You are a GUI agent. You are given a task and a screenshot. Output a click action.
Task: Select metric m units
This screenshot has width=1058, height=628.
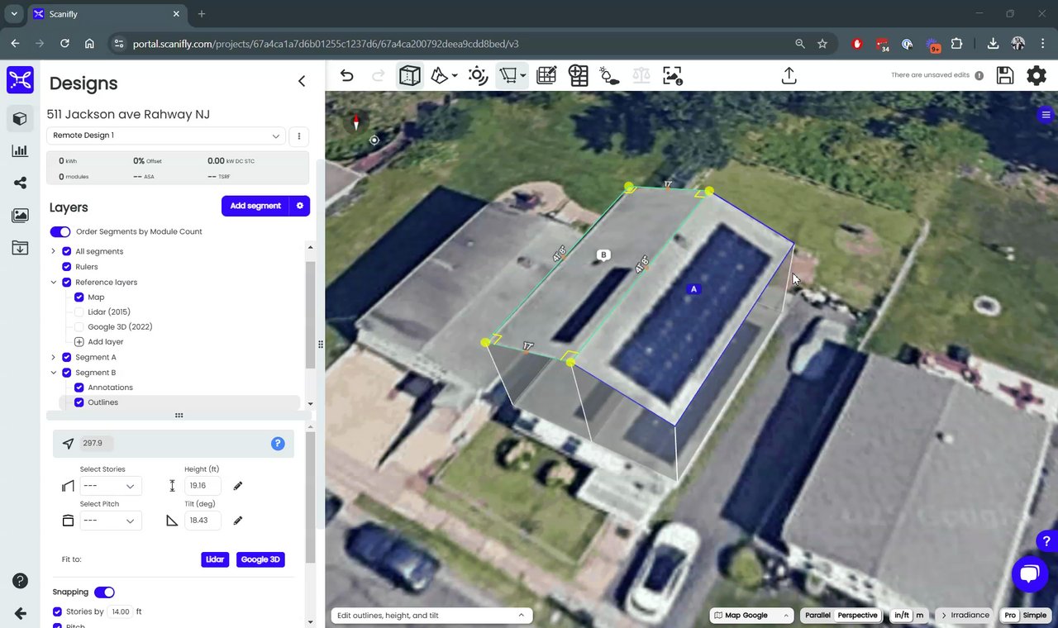pyautogui.click(x=919, y=616)
